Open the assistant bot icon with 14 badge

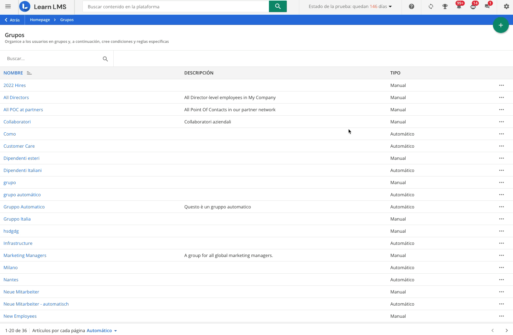click(473, 7)
